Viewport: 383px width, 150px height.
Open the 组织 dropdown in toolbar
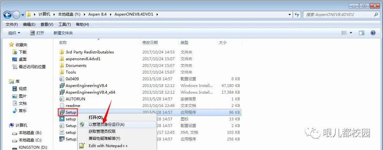(x=14, y=33)
